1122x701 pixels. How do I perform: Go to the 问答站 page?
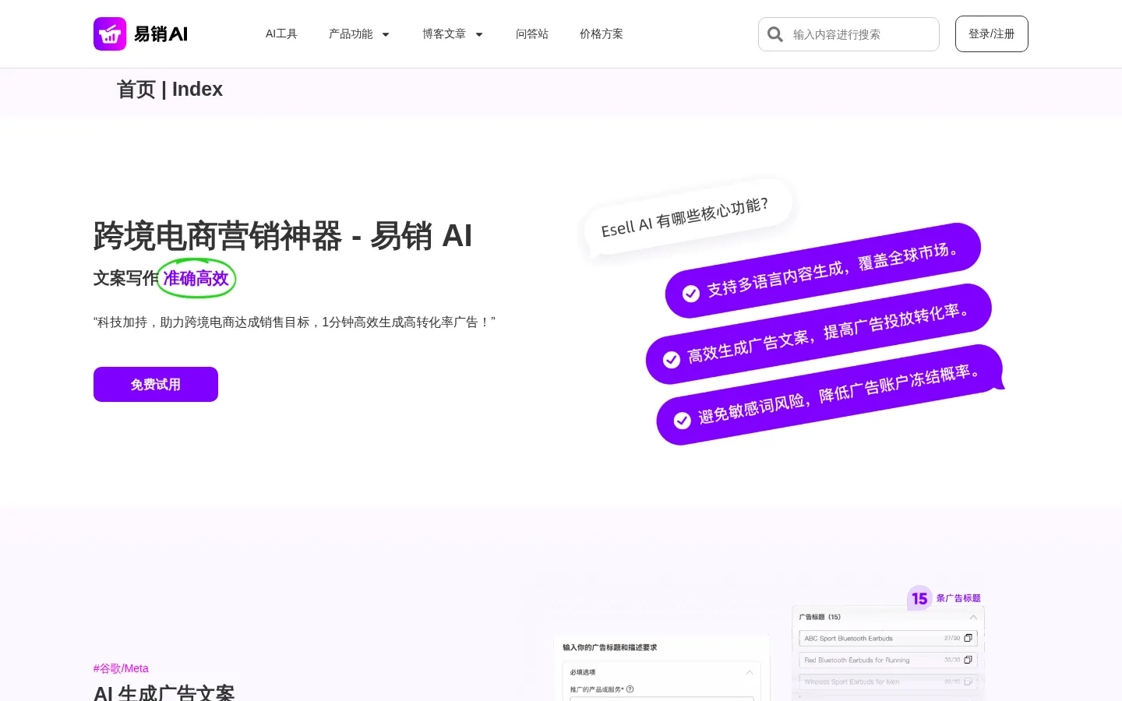(532, 34)
